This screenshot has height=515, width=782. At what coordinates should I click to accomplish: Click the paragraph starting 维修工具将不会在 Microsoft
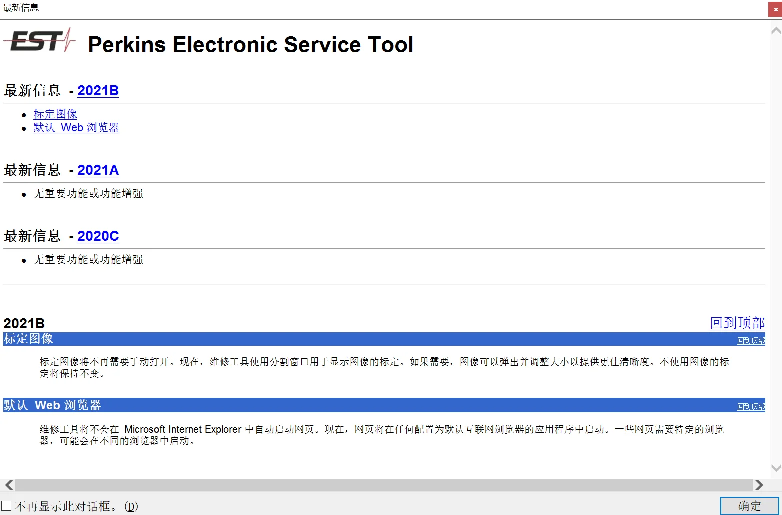coord(382,435)
